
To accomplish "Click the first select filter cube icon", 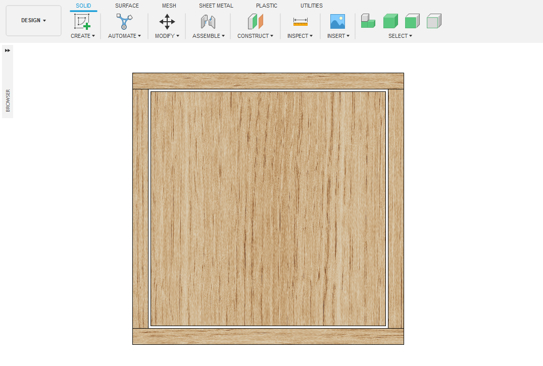I will (368, 21).
